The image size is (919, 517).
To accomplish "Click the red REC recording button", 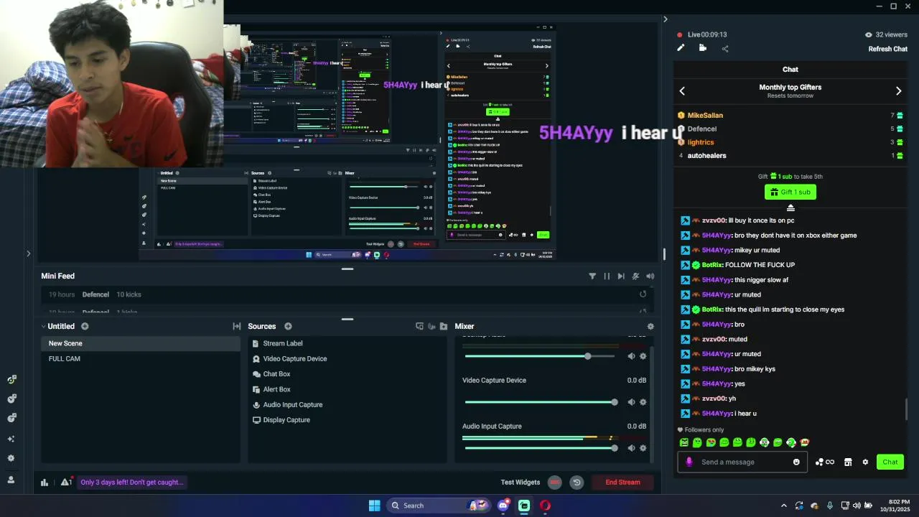I will click(x=554, y=483).
